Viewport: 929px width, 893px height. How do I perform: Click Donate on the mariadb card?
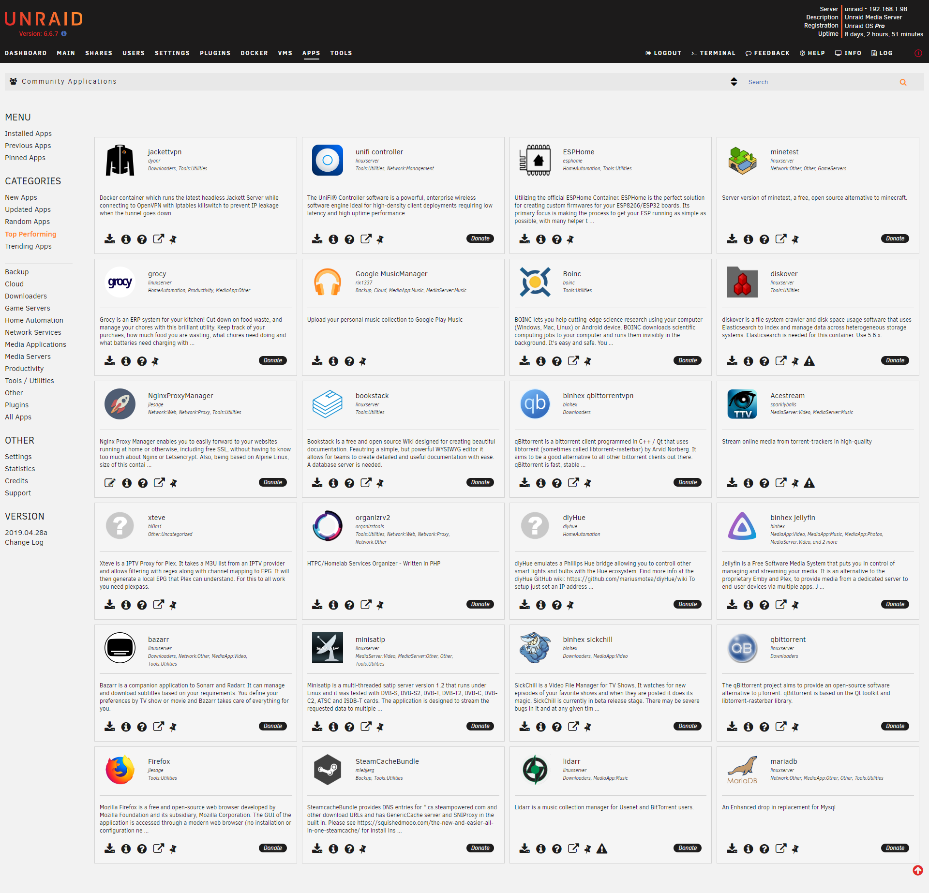895,848
